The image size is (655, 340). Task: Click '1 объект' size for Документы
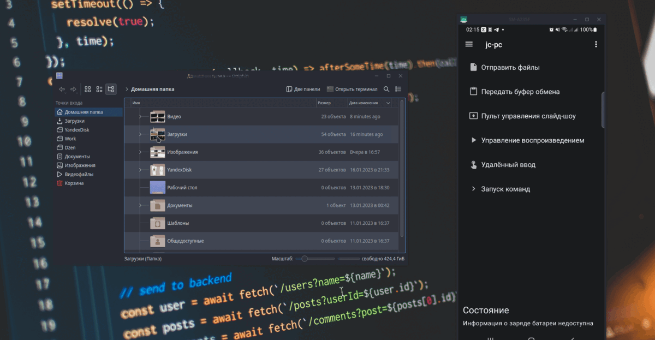tap(336, 205)
